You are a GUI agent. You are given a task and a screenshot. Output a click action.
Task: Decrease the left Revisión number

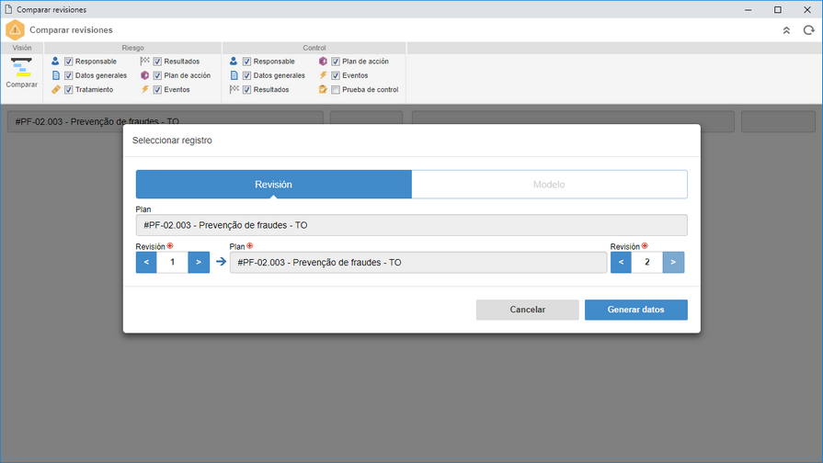146,262
